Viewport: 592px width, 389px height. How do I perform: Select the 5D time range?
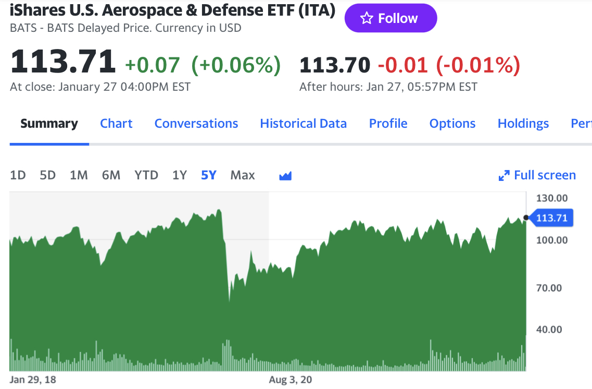click(47, 175)
